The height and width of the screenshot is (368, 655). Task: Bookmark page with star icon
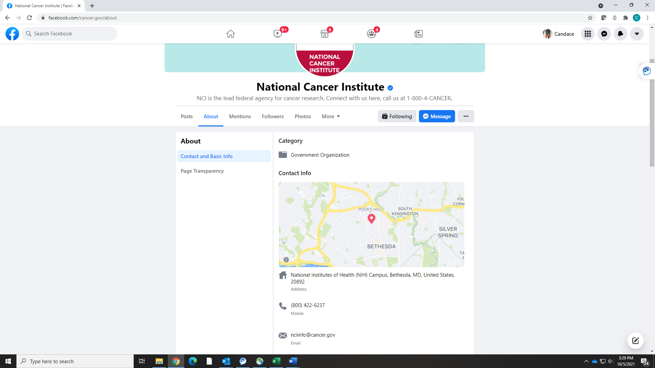click(x=590, y=18)
